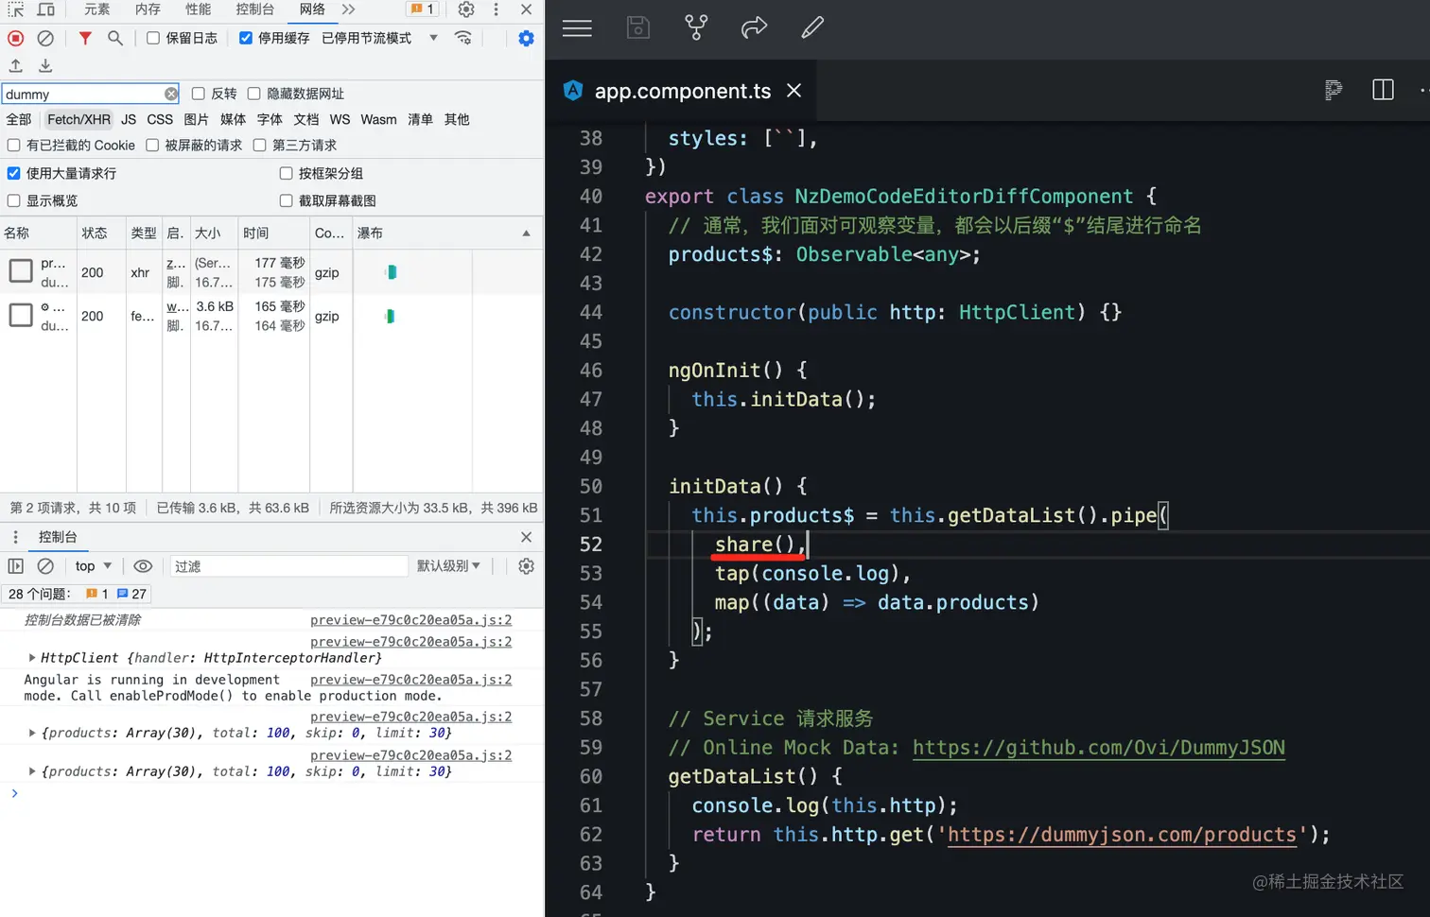Save the project with floppy disk icon
The width and height of the screenshot is (1430, 917).
[638, 27]
